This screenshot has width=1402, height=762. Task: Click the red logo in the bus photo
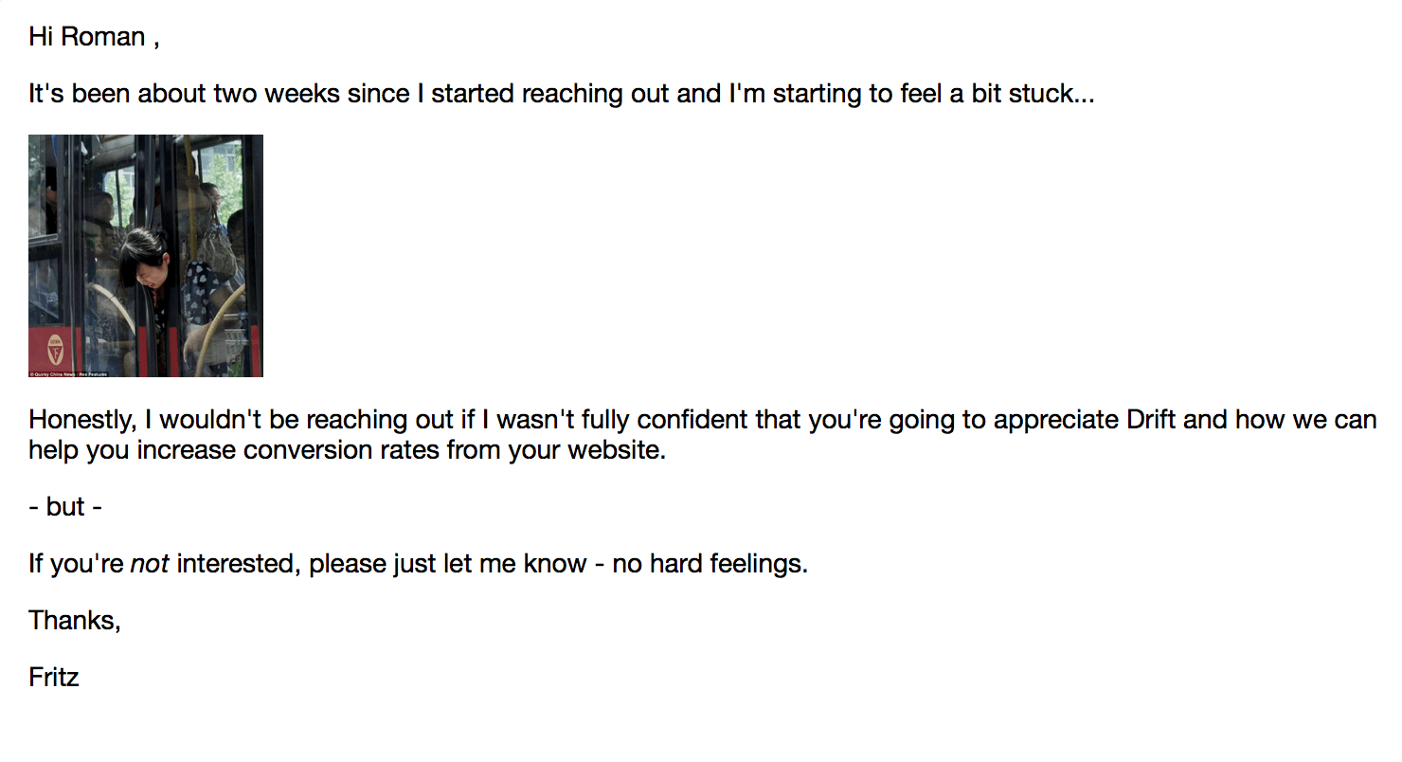[x=55, y=348]
